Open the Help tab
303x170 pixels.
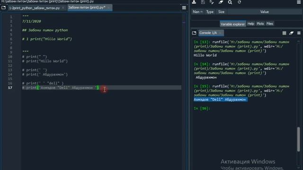point(250,24)
